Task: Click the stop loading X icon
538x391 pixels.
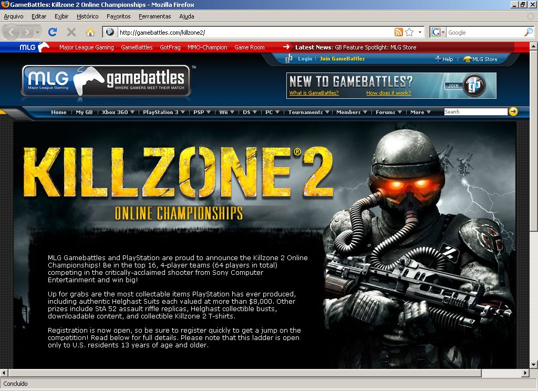Action: coord(71,32)
